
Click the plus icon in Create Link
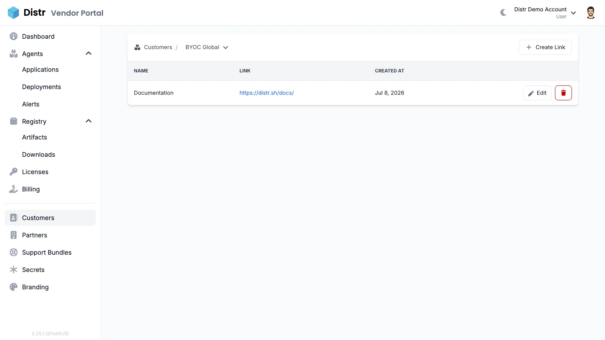(x=529, y=47)
